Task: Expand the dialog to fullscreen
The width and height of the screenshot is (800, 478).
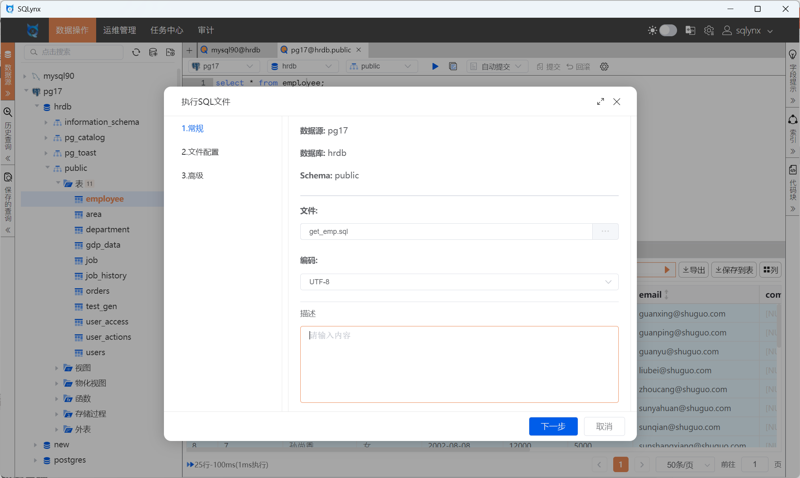Action: point(600,102)
